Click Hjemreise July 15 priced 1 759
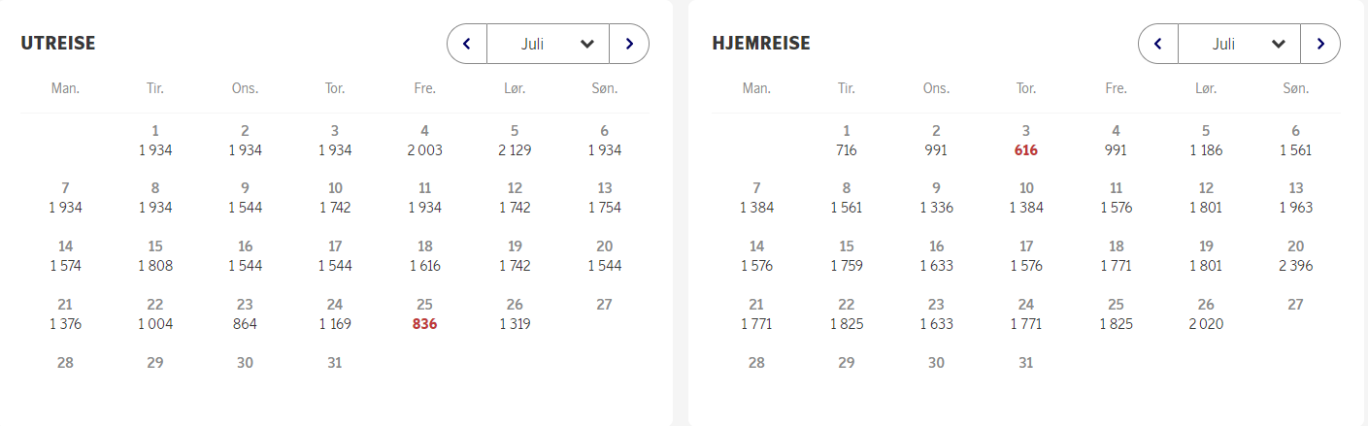Image resolution: width=1368 pixels, height=426 pixels. click(x=847, y=256)
